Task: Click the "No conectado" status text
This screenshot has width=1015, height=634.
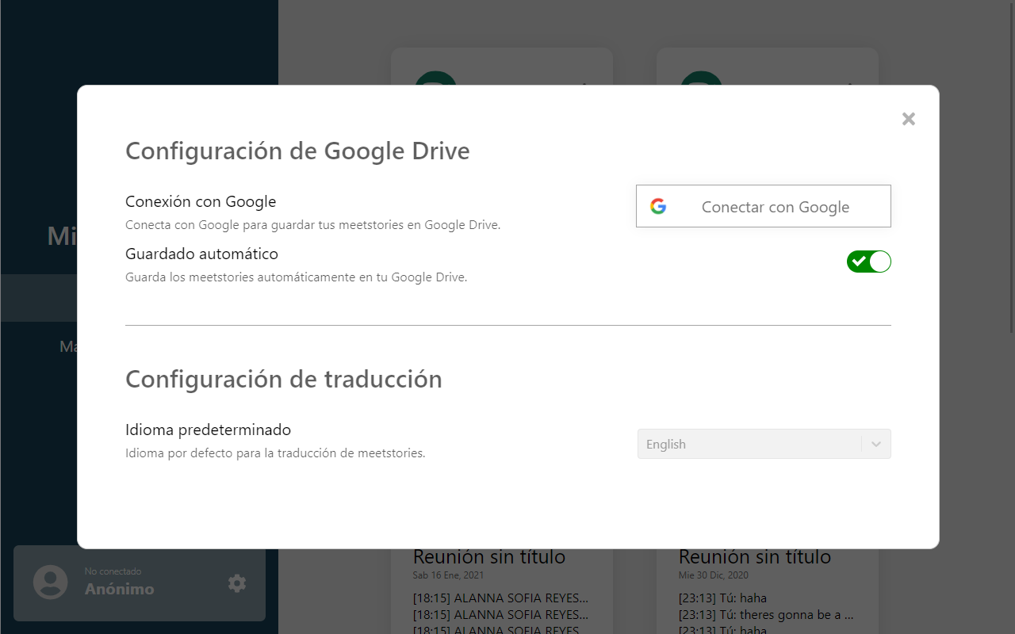Action: [113, 571]
